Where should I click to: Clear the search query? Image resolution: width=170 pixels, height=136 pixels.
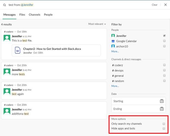pos(154,5)
